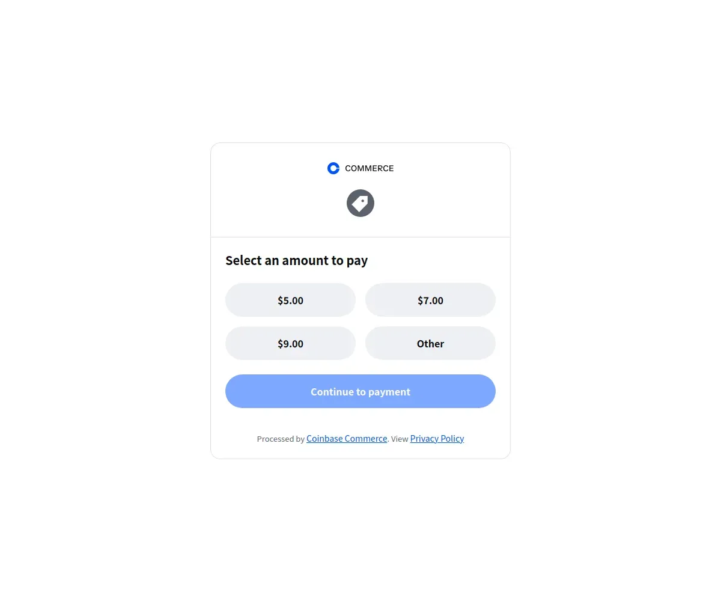This screenshot has height=601, width=721.
Task: Pick the $9.00 amount pill
Action: [290, 343]
